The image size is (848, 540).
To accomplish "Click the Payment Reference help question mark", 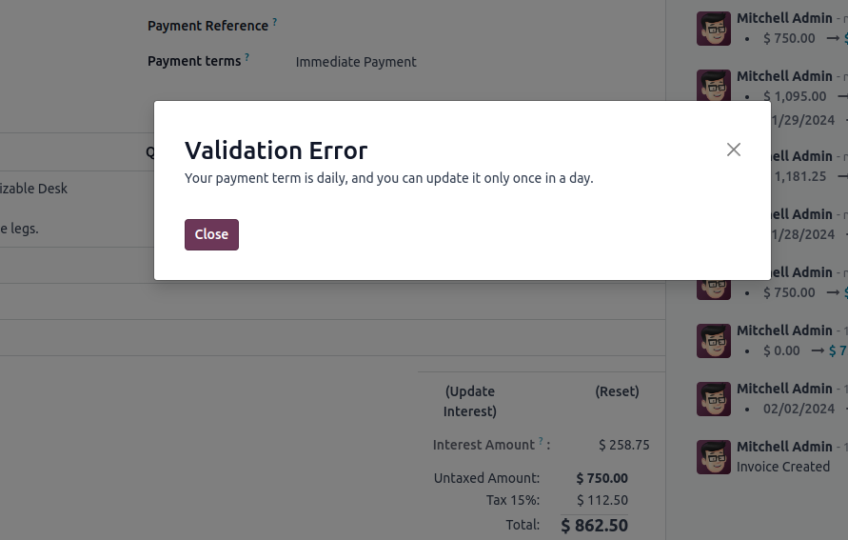I will coord(275,21).
